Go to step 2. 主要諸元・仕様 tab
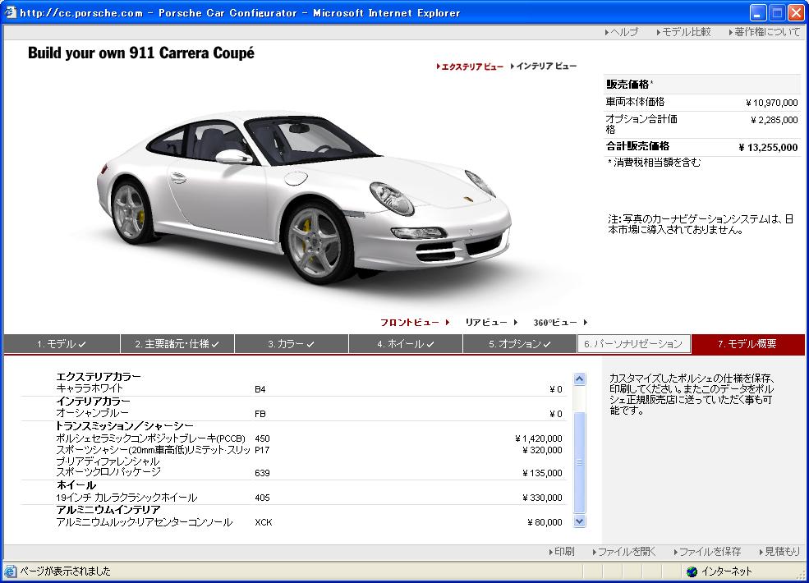Image resolution: width=809 pixels, height=583 pixels. tap(177, 344)
